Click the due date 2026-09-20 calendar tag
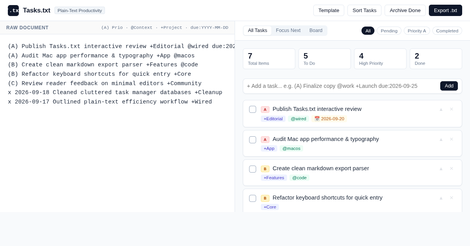Image resolution: width=470 pixels, height=246 pixels. tap(329, 119)
